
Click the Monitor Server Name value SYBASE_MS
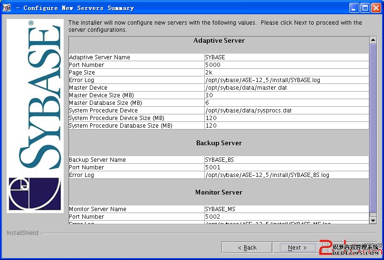(x=220, y=209)
